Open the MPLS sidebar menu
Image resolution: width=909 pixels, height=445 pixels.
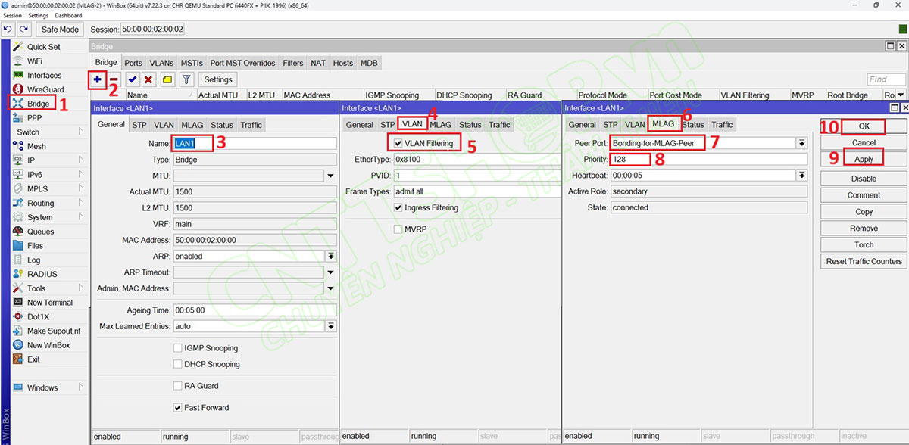(37, 189)
